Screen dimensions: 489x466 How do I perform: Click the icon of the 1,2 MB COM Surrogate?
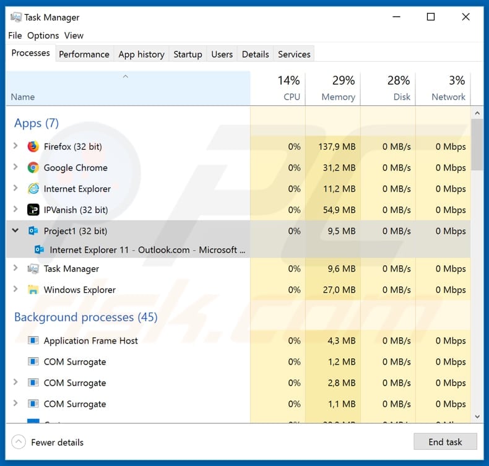pyautogui.click(x=33, y=361)
